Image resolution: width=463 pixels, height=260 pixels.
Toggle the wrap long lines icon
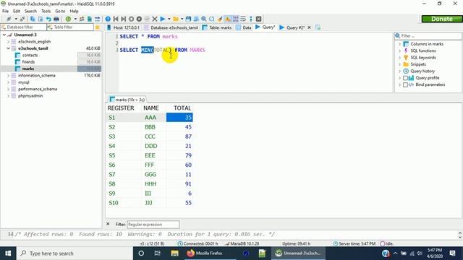(243, 19)
